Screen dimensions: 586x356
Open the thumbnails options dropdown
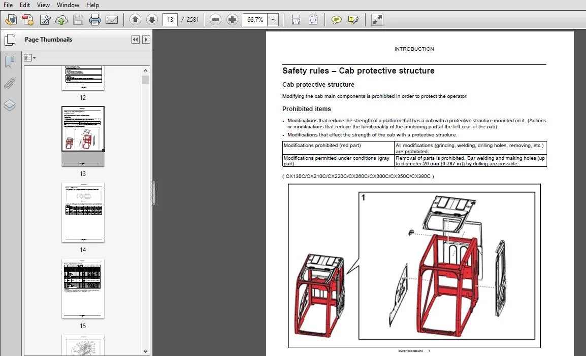(29, 58)
